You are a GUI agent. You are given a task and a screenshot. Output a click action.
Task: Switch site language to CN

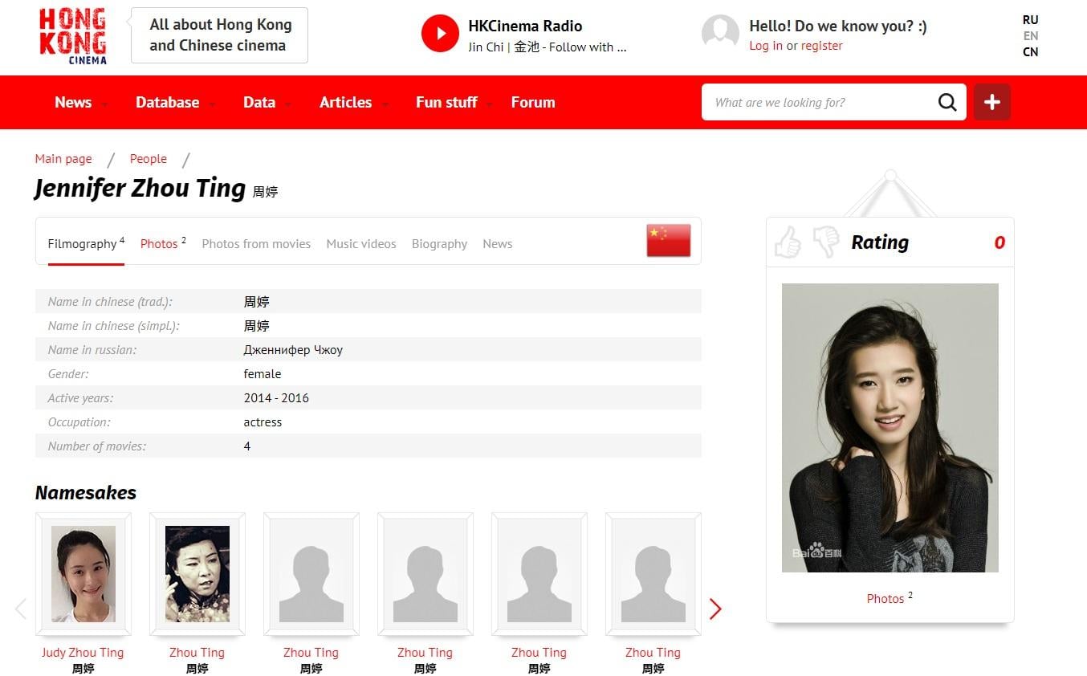(1030, 52)
